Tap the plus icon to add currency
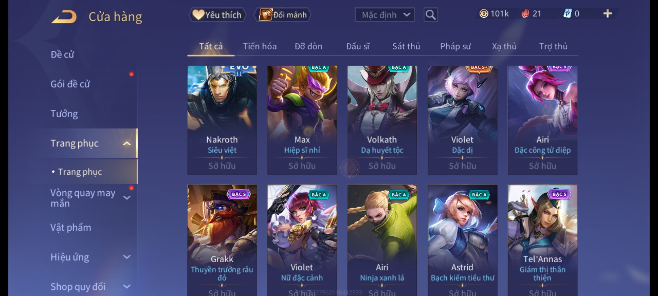Screen dimensions: 658x296 608,14
